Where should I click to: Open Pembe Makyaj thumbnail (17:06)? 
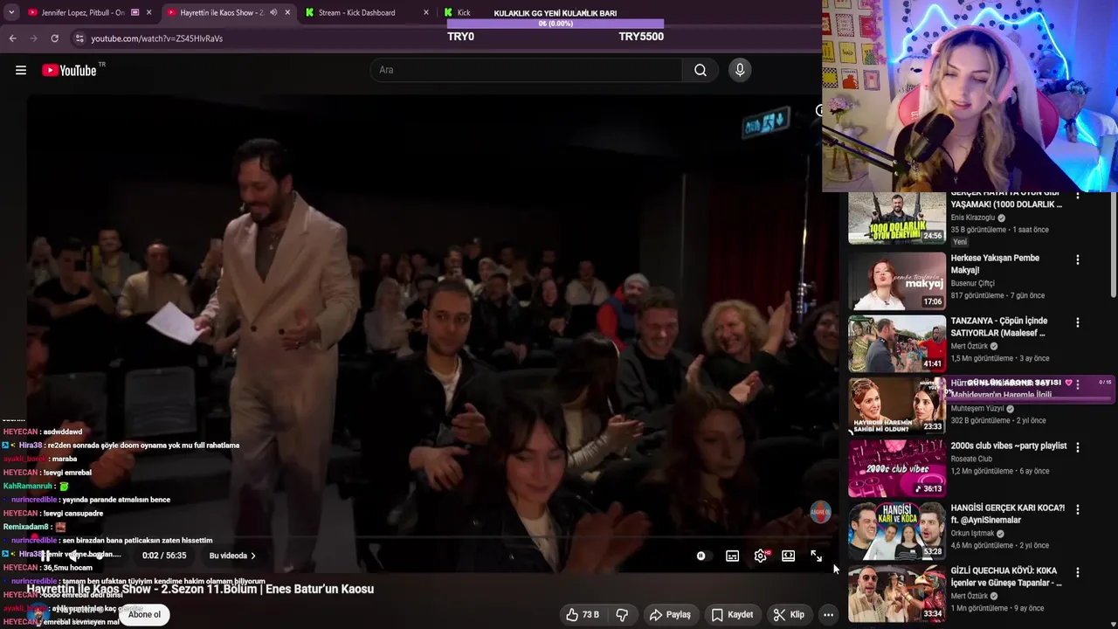coord(897,281)
